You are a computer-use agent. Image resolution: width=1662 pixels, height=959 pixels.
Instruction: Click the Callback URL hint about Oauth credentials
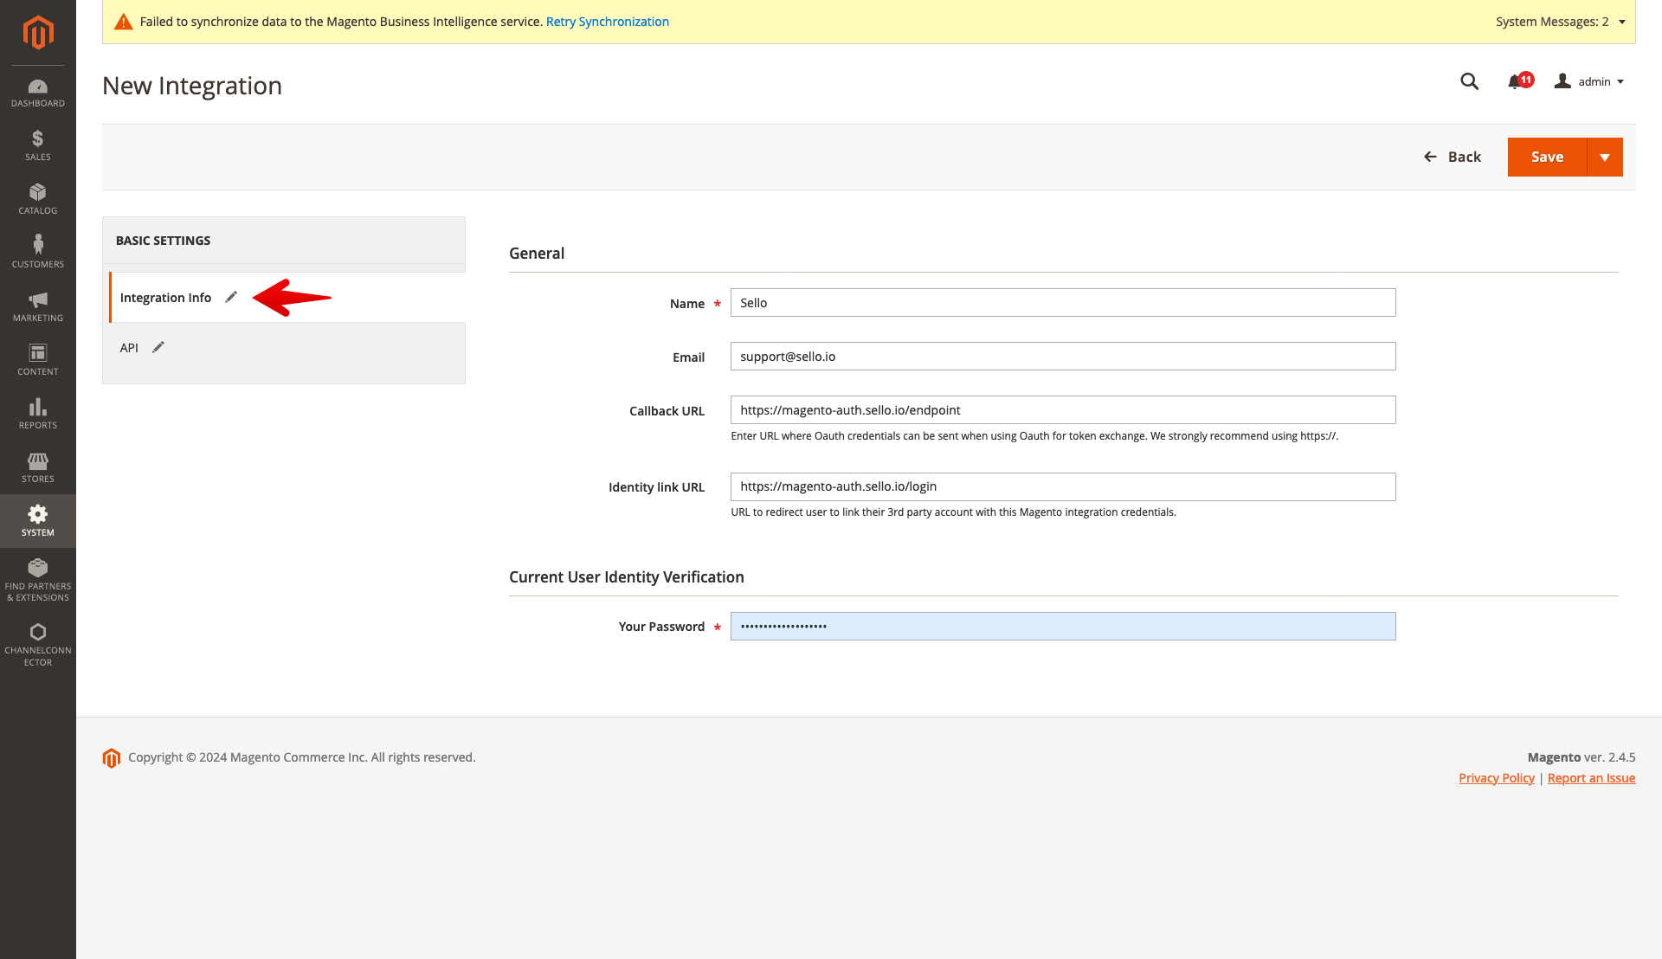(1034, 436)
